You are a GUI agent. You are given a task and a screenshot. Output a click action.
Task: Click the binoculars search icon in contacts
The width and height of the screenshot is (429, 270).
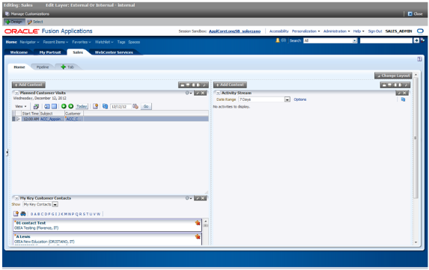tap(23, 214)
